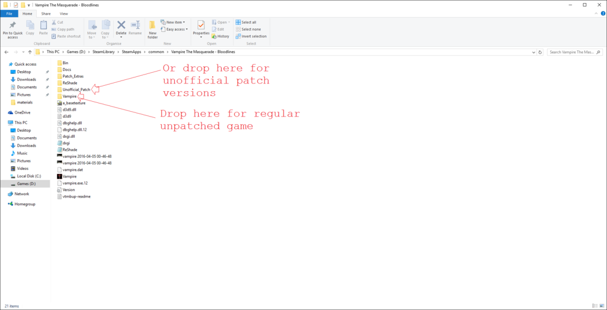Click common in address path

point(156,52)
